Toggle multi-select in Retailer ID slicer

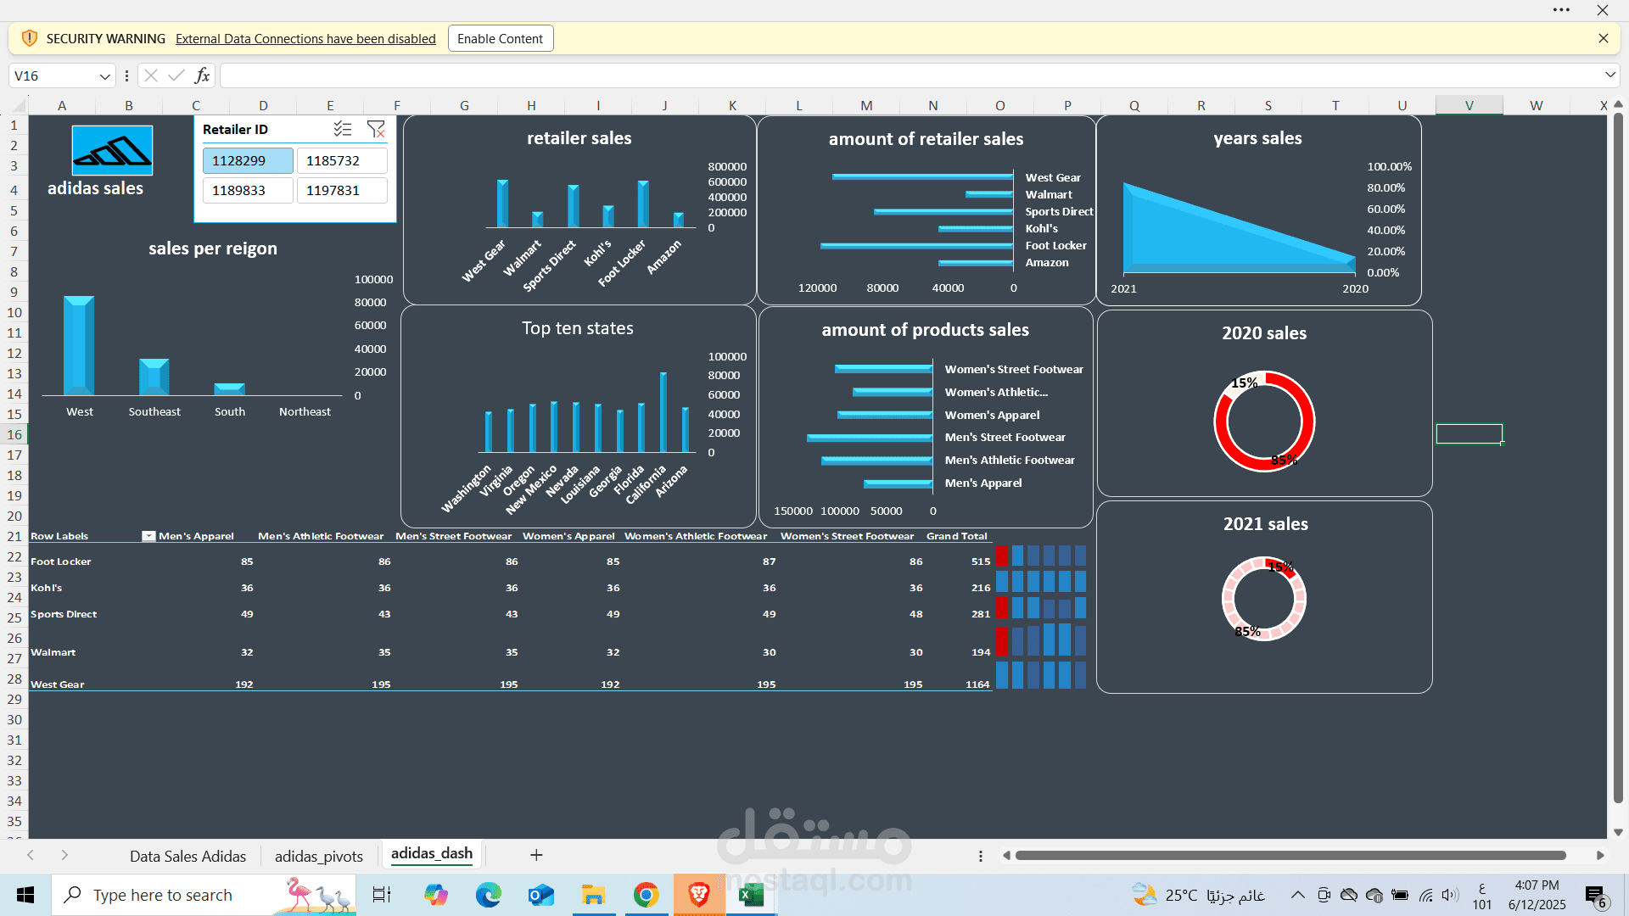point(343,129)
